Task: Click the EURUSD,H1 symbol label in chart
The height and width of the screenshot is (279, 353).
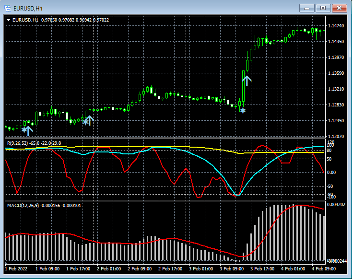Action: coord(25,20)
